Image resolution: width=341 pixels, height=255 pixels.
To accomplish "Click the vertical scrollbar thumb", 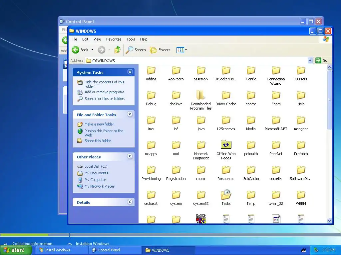I will pos(329,100).
